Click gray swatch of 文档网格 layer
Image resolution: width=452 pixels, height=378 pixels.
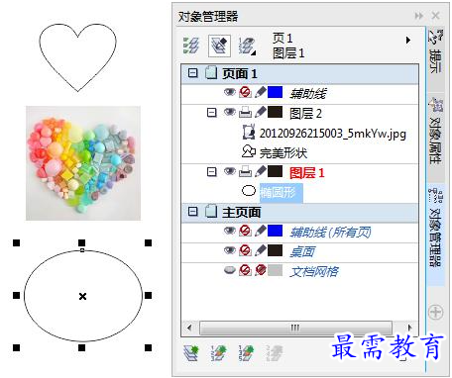[275, 270]
